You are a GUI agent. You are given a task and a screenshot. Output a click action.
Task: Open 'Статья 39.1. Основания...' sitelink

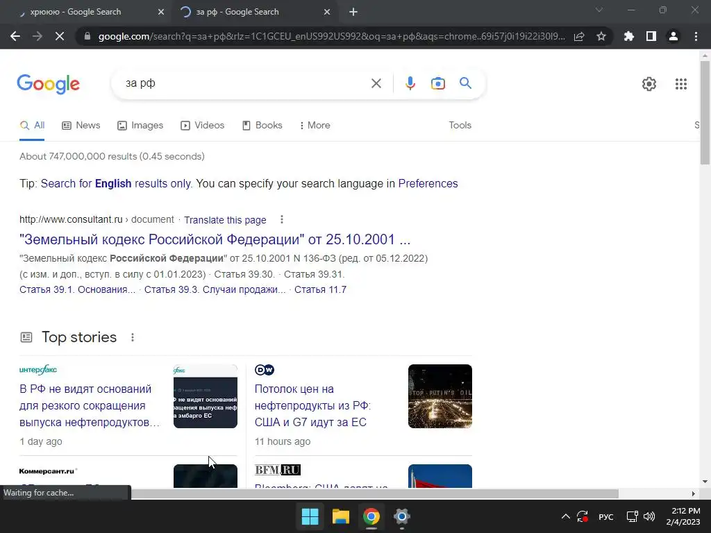pos(78,289)
